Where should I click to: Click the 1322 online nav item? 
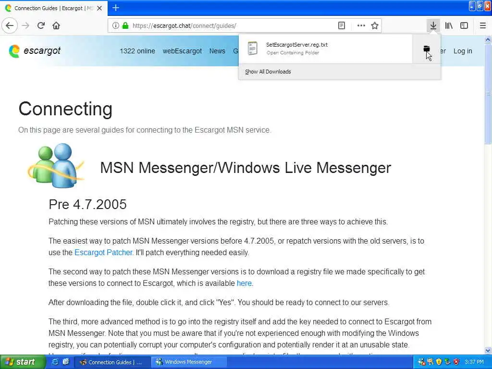[x=137, y=51]
